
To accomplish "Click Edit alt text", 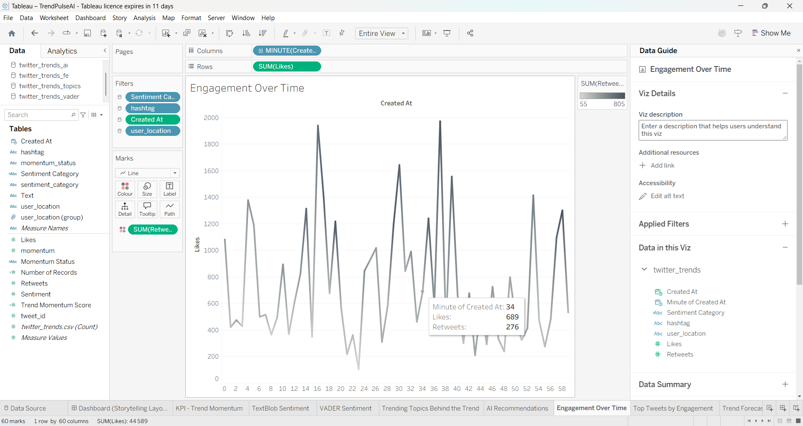I will click(x=662, y=196).
